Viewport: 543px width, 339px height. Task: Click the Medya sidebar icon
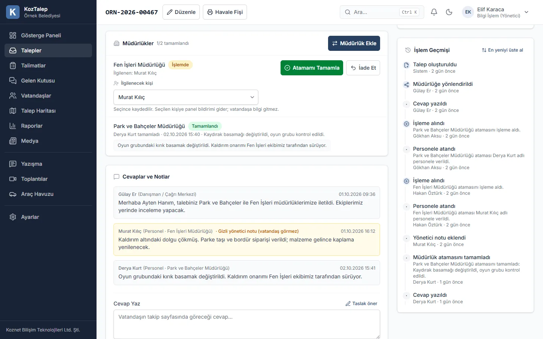click(x=13, y=141)
